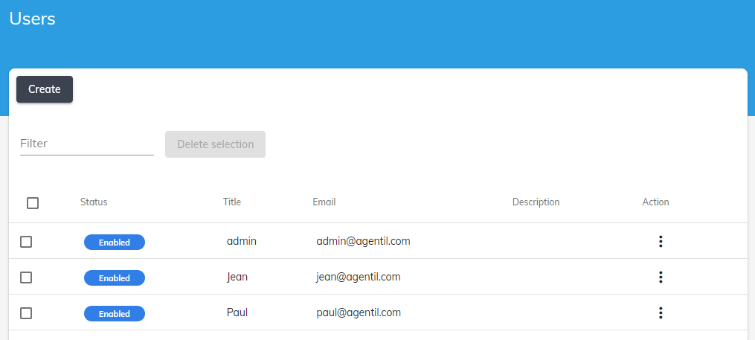Viewport: 755px width, 340px height.
Task: Click the Enabled badge for admin
Action: coord(115,242)
